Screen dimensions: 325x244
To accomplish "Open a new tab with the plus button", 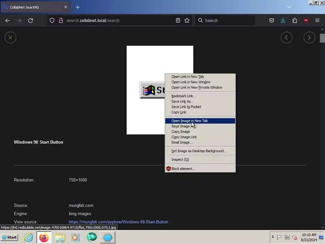I will pos(78,7).
